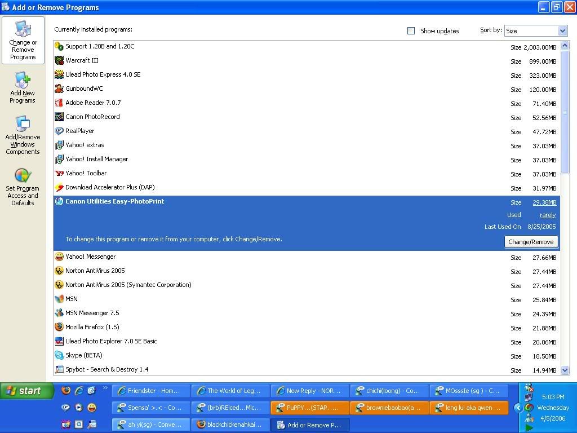This screenshot has height=433, width=577.
Task: Click the Windows Start button
Action: (x=27, y=391)
